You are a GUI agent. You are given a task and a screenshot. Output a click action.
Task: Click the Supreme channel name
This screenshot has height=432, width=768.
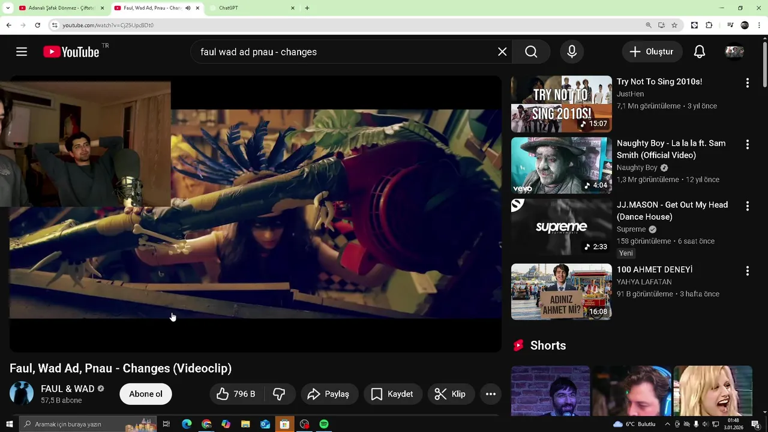coord(631,229)
